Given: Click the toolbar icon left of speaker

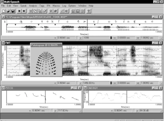Looking at the screenshot, I should click(62, 11).
